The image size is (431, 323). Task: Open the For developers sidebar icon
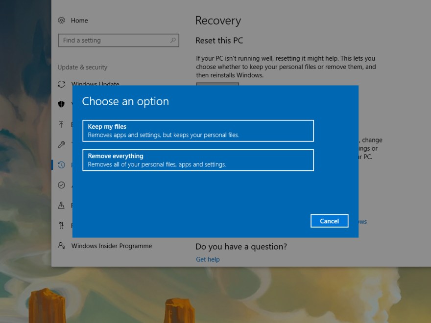(61, 225)
